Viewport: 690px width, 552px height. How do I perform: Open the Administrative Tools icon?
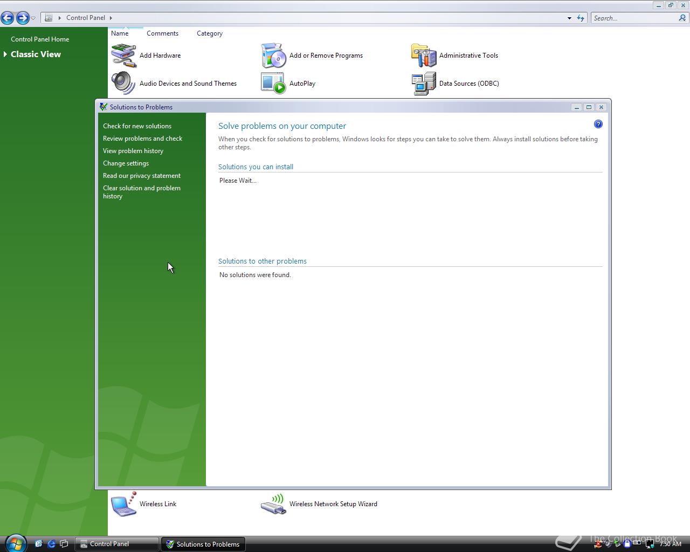(423, 56)
